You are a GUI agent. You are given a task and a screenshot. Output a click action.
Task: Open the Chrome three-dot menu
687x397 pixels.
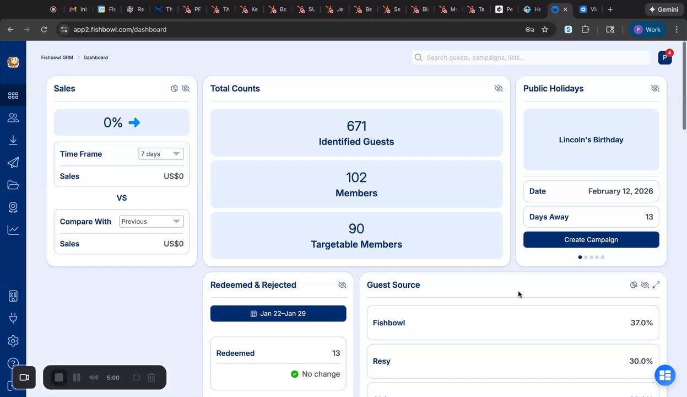(x=677, y=29)
